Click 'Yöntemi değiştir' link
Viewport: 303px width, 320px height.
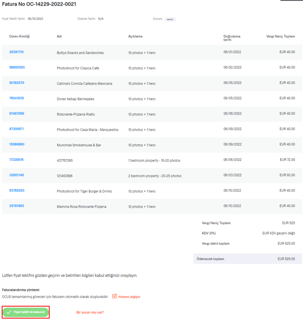(129, 297)
